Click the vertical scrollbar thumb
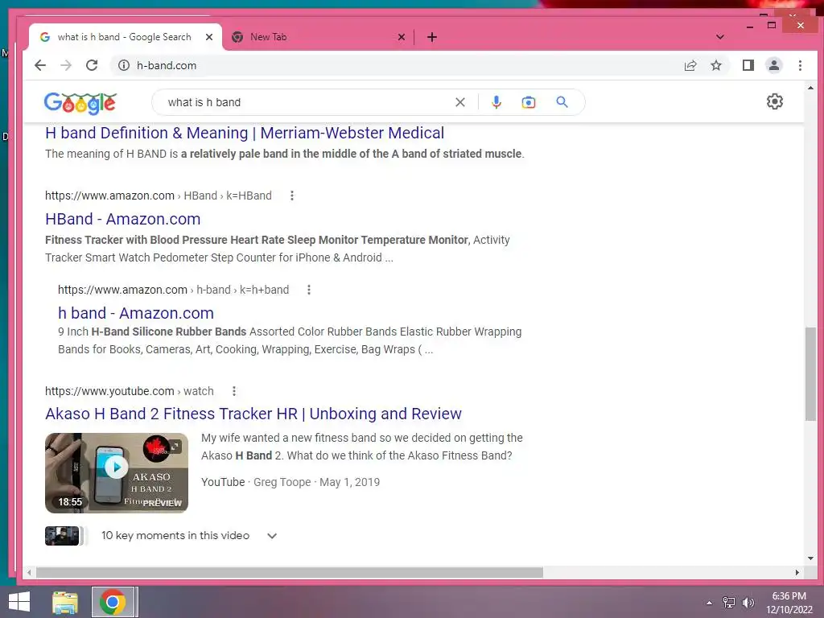This screenshot has height=618, width=824. (810, 373)
